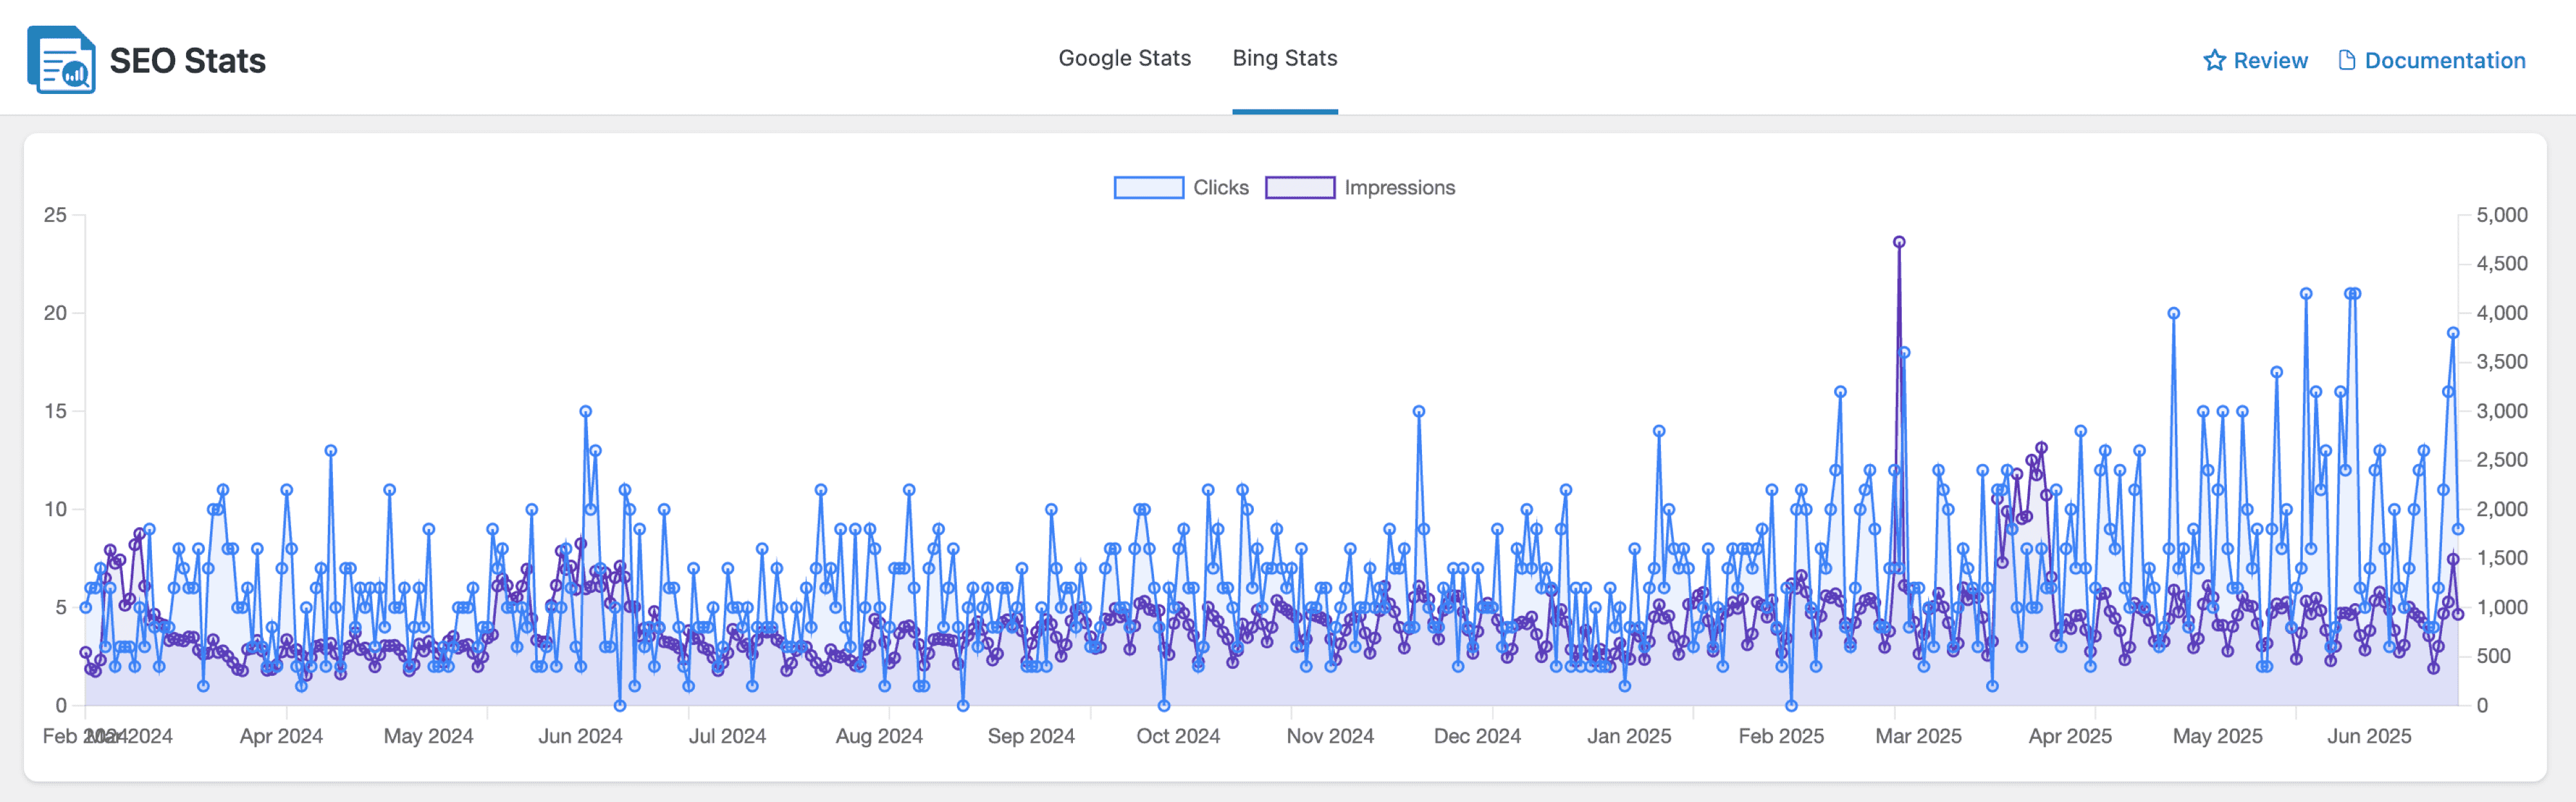Click the star icon beside Review

click(2214, 61)
